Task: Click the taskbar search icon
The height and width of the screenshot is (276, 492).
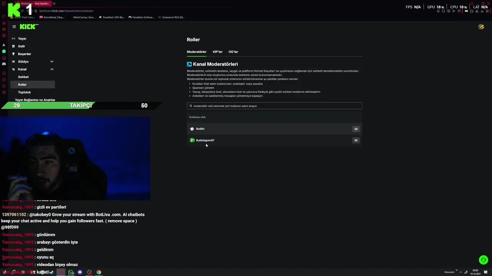Action: 14,272
